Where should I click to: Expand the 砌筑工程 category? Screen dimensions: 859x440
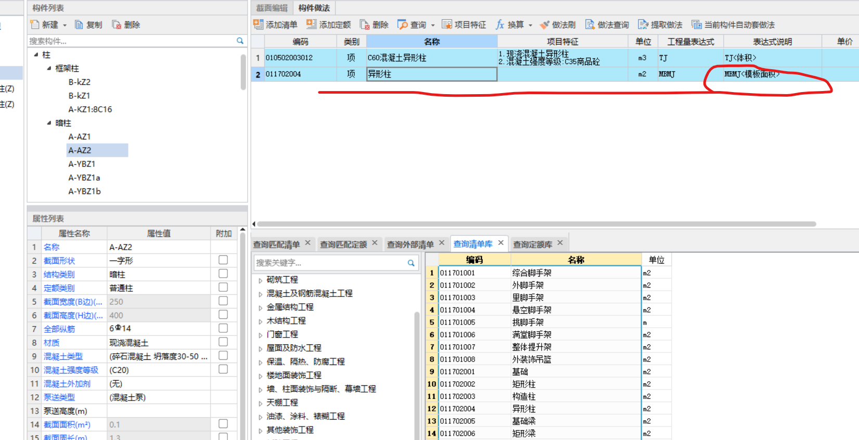260,280
